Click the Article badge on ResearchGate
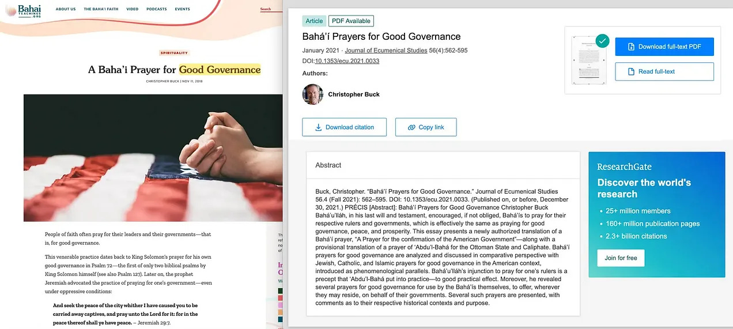The height and width of the screenshot is (329, 733). click(x=314, y=21)
